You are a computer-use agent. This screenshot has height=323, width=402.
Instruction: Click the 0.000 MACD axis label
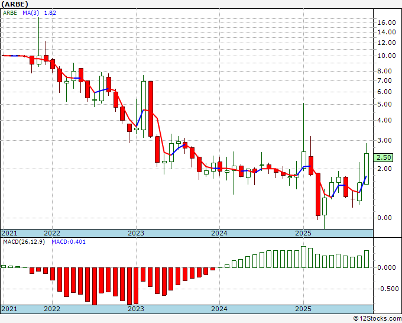tap(387, 267)
